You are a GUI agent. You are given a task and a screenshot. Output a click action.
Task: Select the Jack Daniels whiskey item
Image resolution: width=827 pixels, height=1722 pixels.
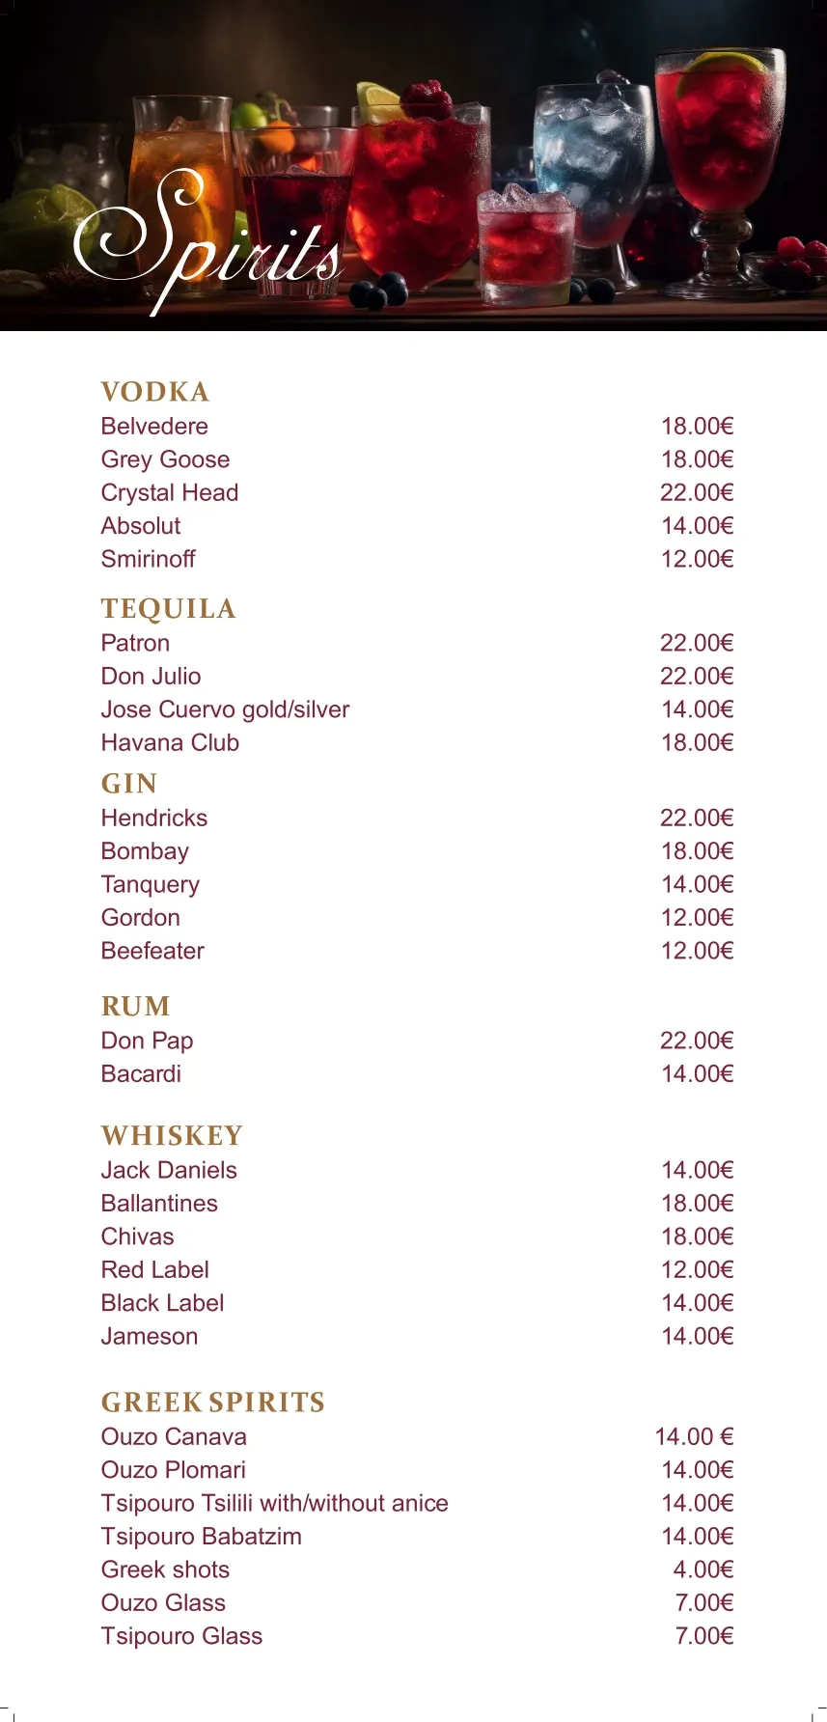click(x=169, y=1171)
